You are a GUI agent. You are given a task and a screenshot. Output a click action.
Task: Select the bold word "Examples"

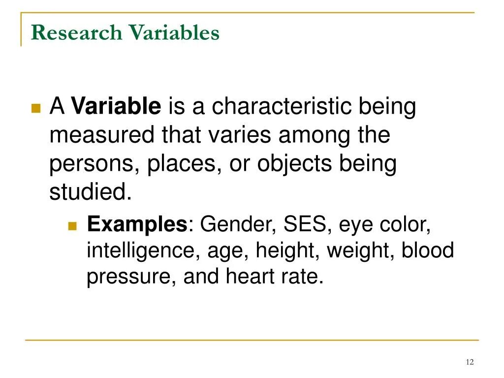136,224
